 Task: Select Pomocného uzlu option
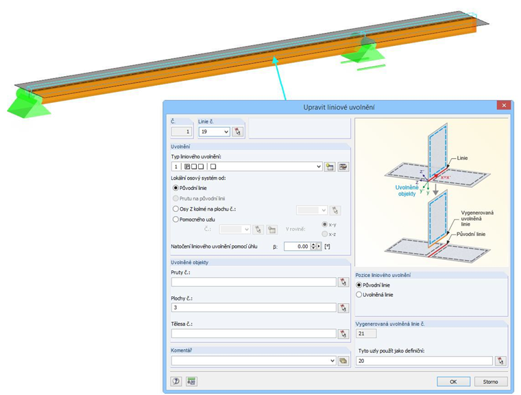coord(194,219)
